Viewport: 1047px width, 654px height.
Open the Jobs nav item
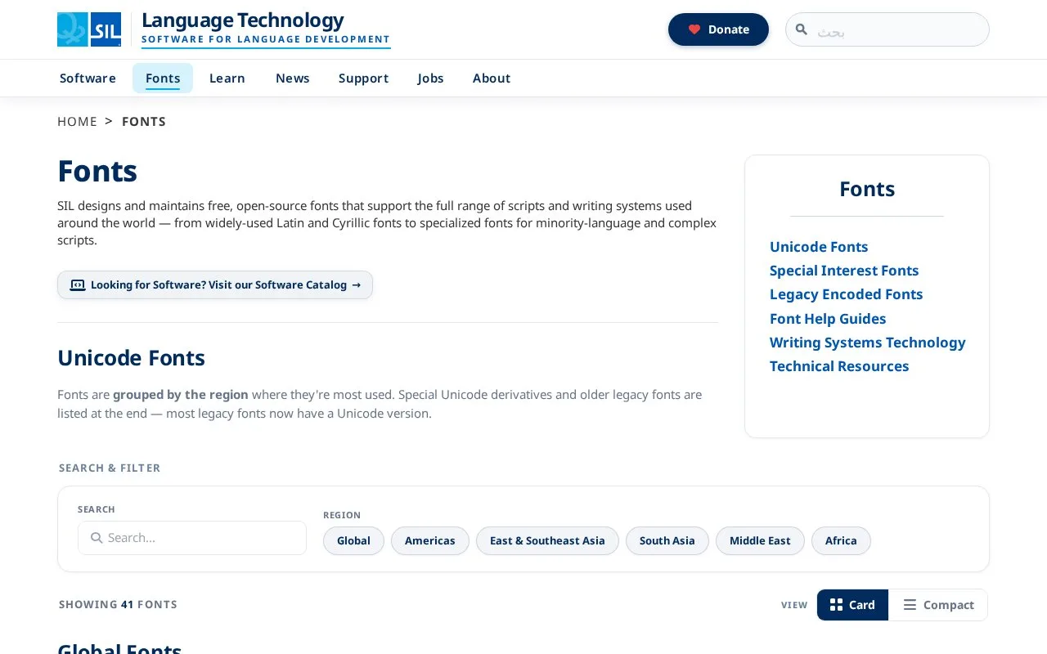[431, 78]
